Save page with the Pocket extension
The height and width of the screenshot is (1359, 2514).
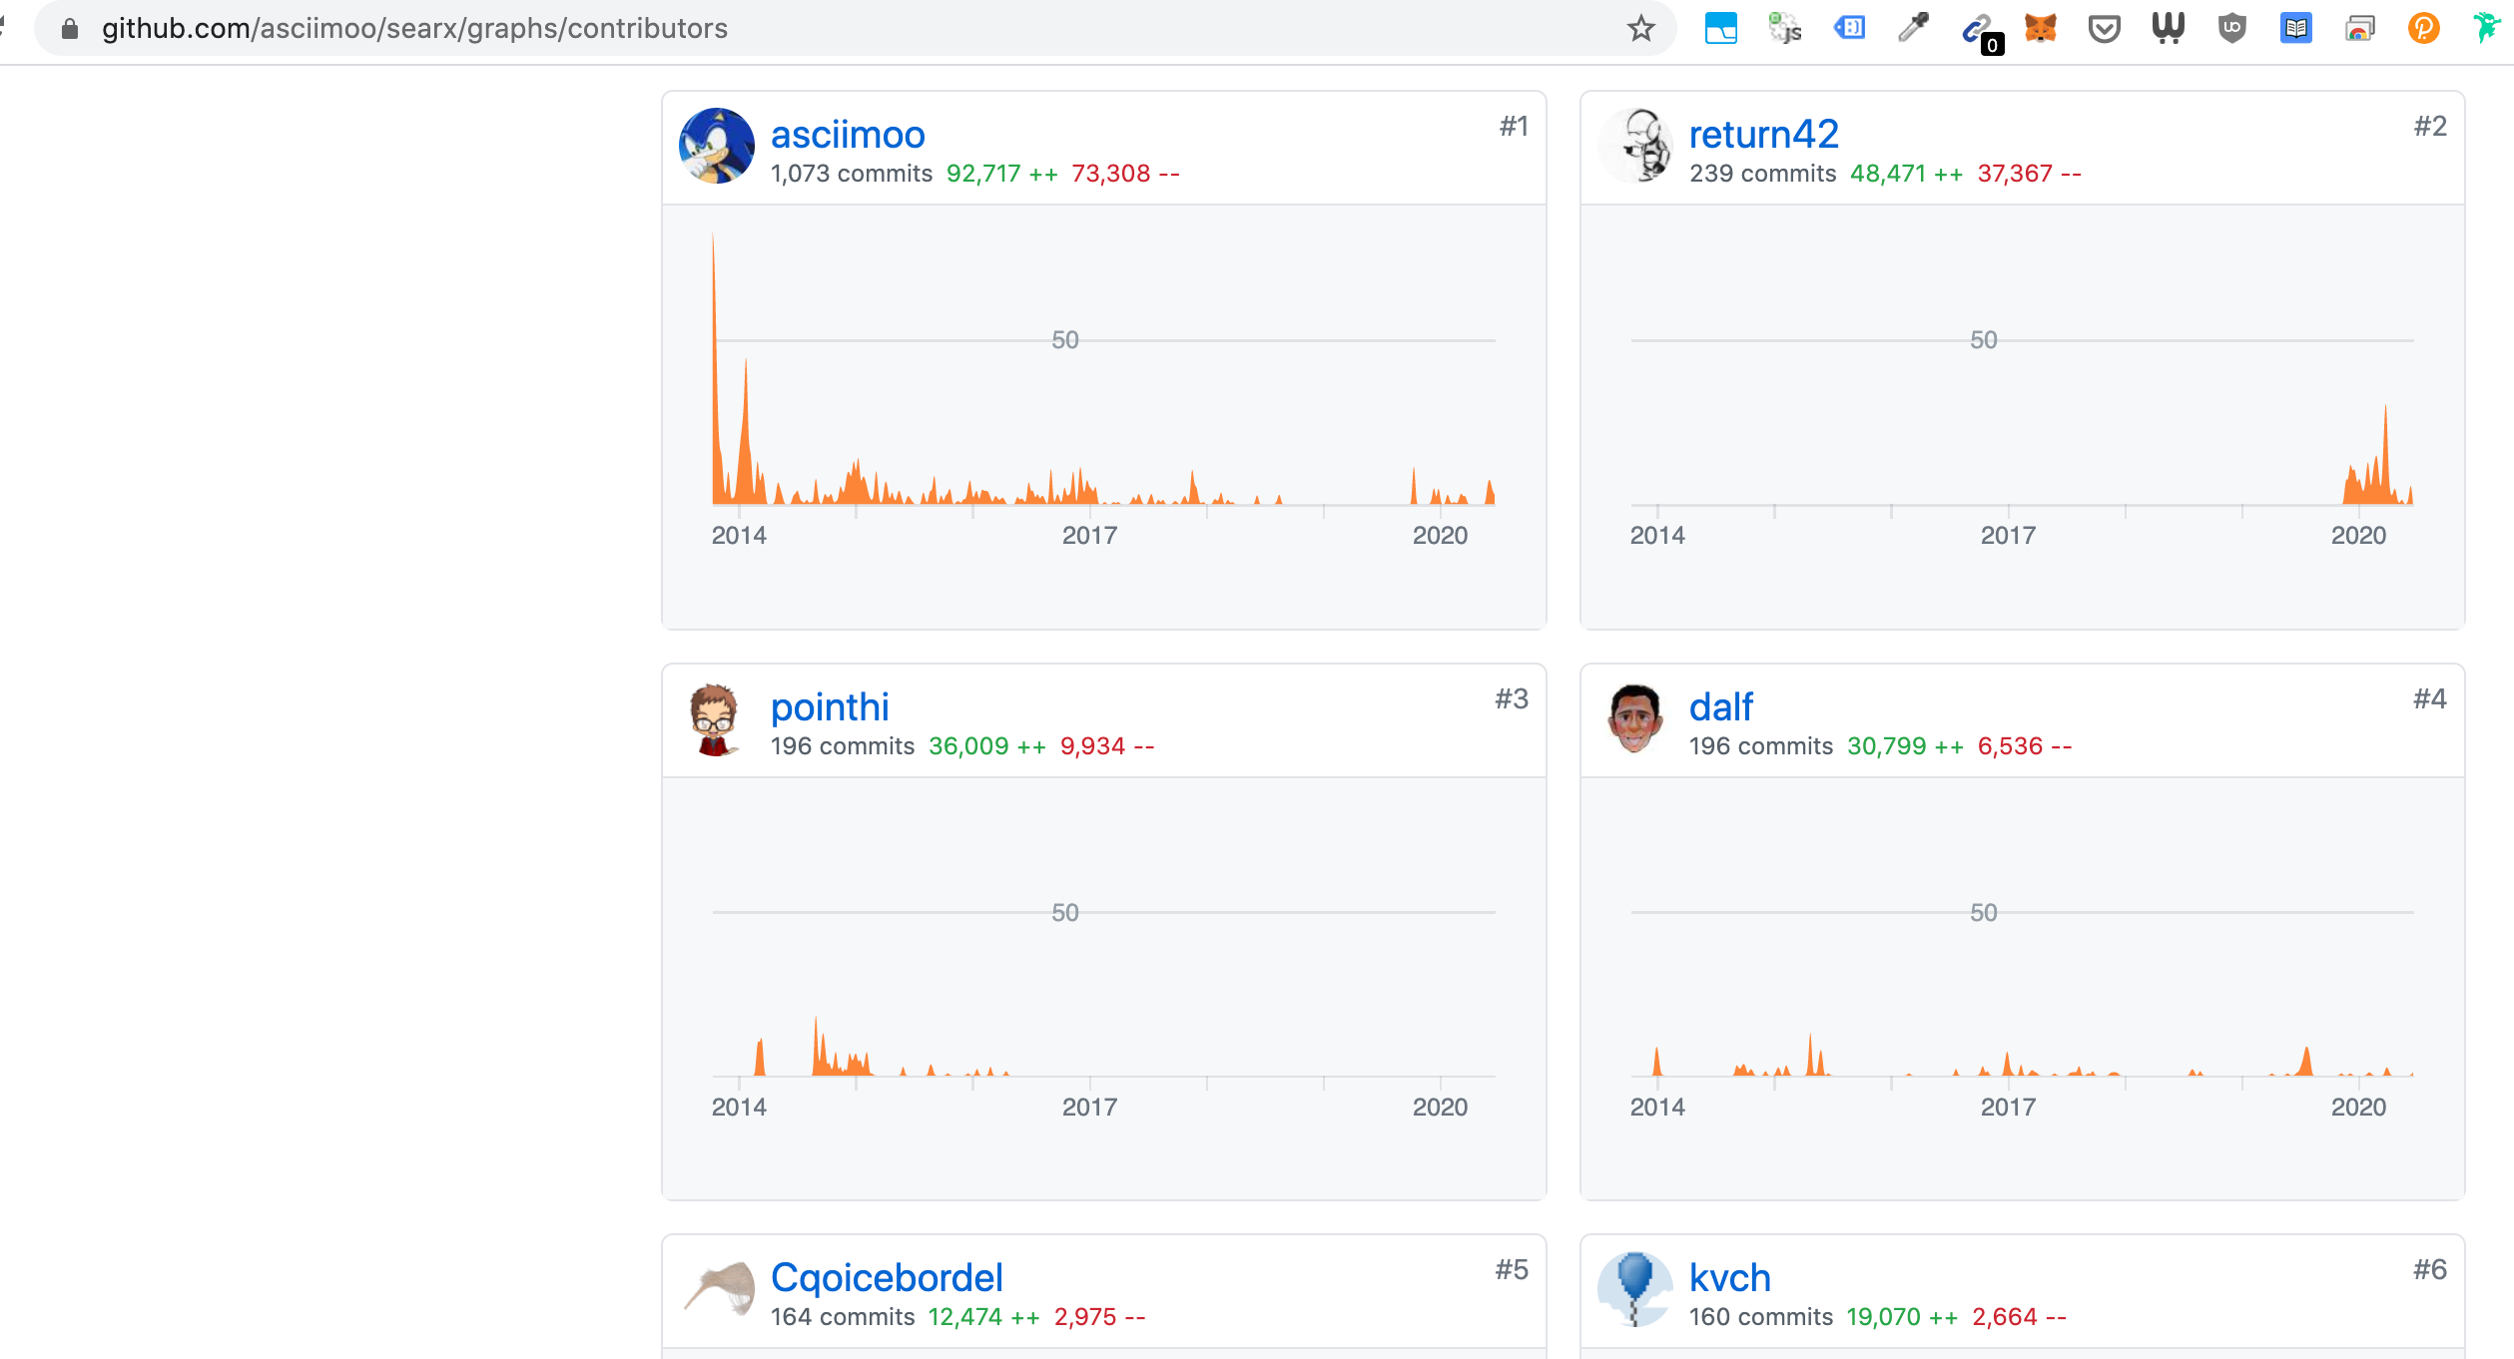point(2104,28)
